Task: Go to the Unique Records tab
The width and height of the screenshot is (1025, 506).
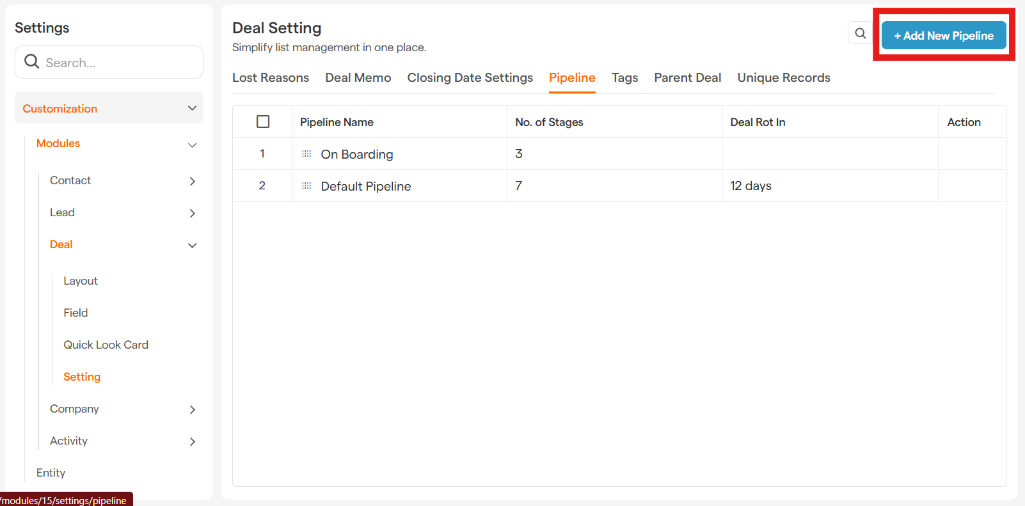Action: [x=783, y=78]
